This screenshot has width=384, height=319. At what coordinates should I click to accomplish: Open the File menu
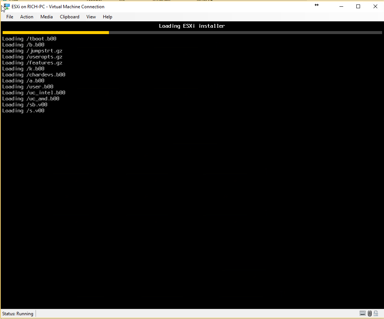10,17
